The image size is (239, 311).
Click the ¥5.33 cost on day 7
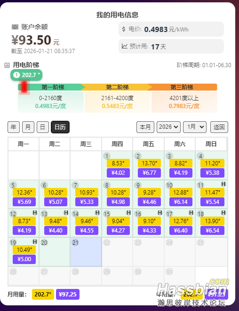[87, 202]
